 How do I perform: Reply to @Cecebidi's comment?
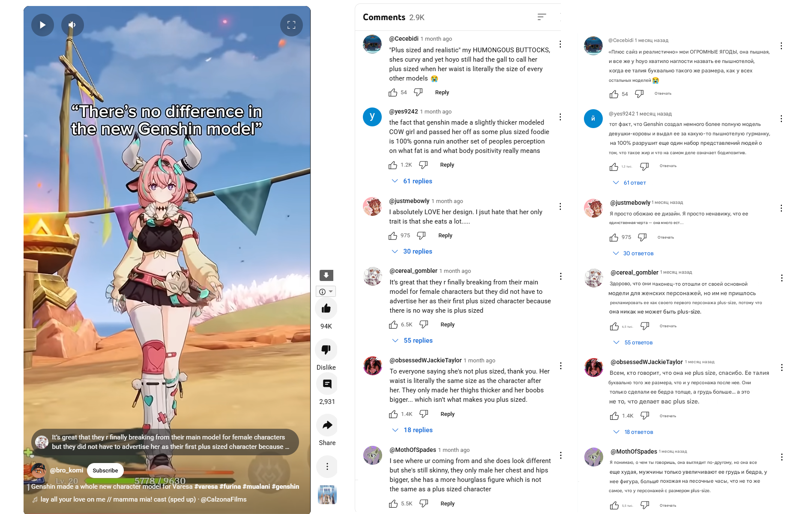pos(442,93)
